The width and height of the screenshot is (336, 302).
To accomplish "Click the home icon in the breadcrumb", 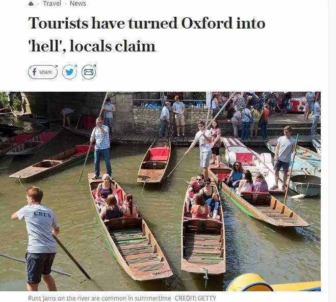I will pyautogui.click(x=31, y=4).
